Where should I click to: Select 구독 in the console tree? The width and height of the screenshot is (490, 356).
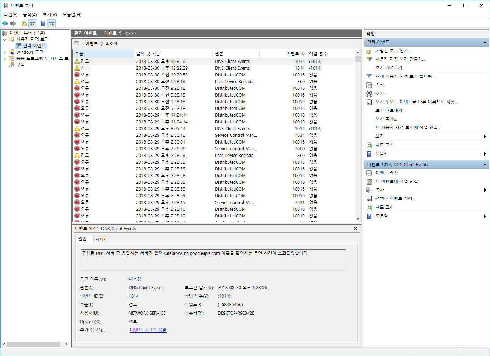pyautogui.click(x=21, y=65)
